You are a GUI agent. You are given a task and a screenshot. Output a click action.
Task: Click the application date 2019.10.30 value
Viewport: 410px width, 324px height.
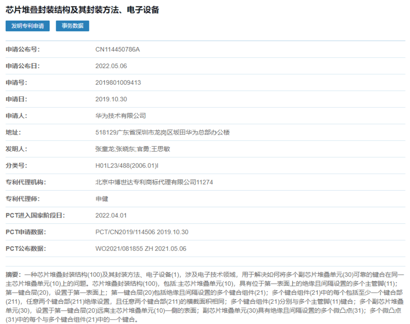click(111, 99)
